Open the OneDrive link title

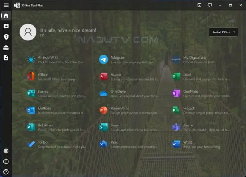click(118, 91)
